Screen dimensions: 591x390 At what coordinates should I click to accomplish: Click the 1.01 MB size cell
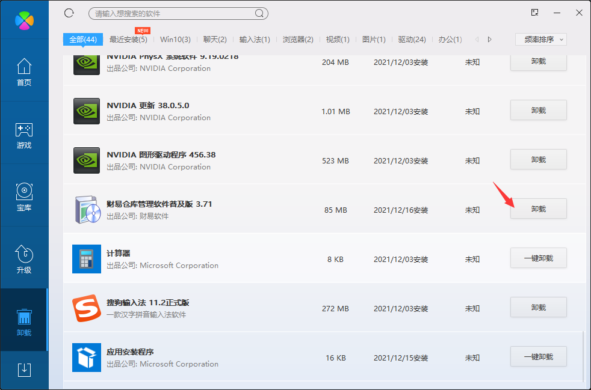pos(335,111)
